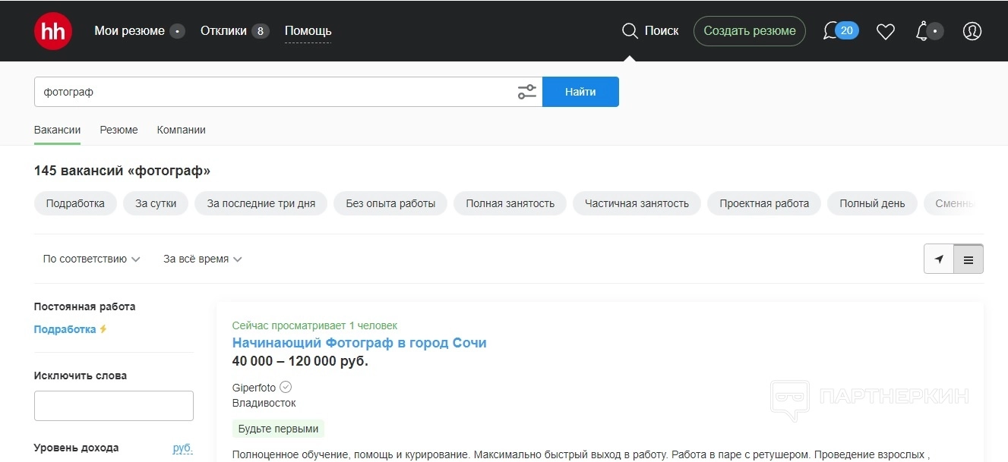Switch to the Компании tab
This screenshot has height=462, width=1008.
(181, 130)
